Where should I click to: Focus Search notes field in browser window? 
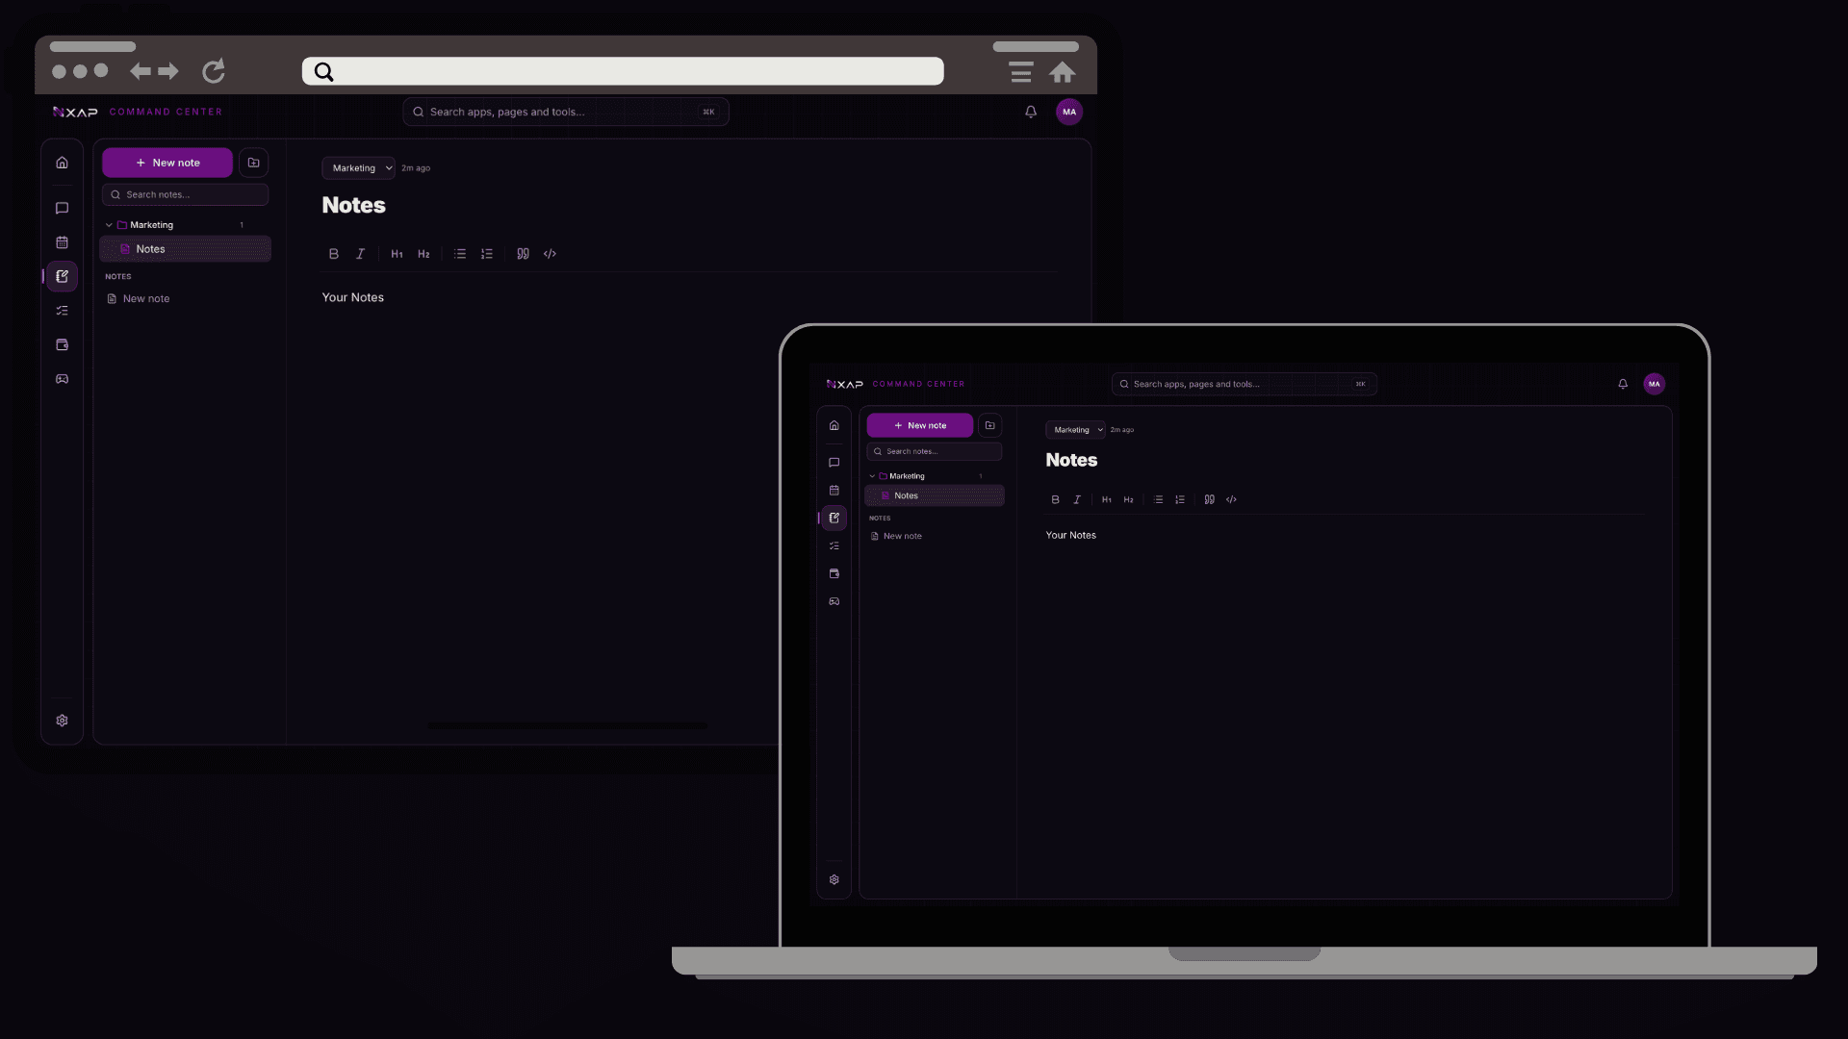click(x=185, y=194)
